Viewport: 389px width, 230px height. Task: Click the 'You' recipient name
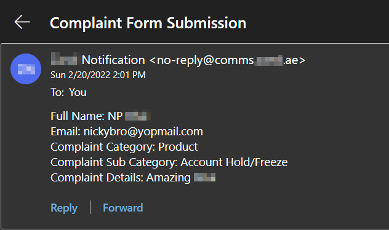click(78, 92)
